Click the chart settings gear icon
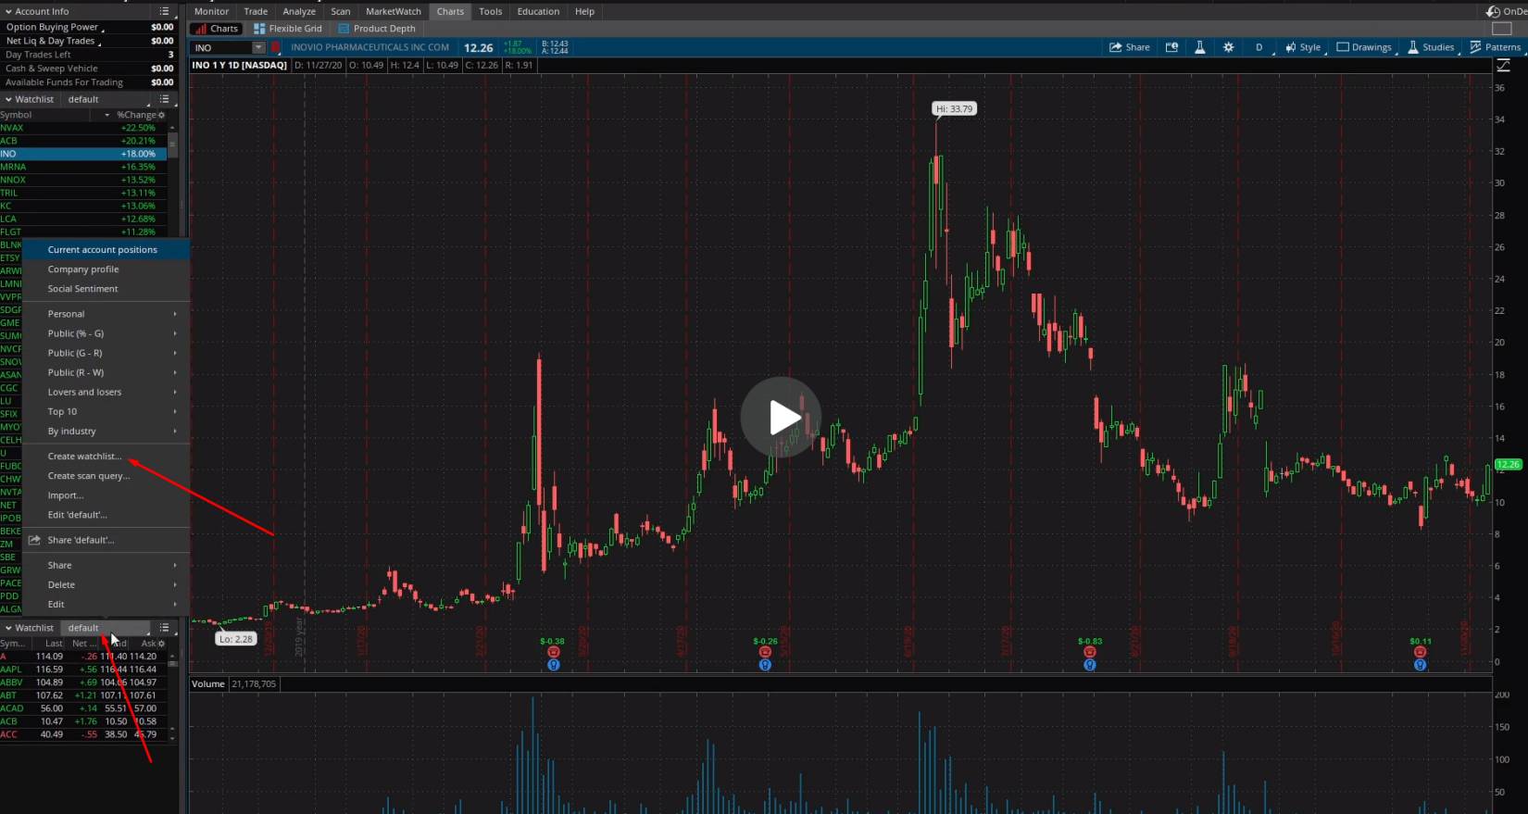This screenshot has width=1528, height=814. (x=1228, y=47)
